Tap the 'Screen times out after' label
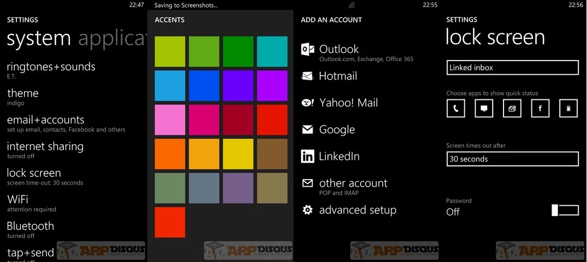587x262 pixels. pos(476,145)
